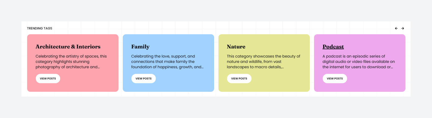Click the white grid area below the cards

(x=215, y=94)
